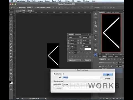Click the blue highlighted icon in collapsed panel dock
This screenshot has width=133, height=100.
(96, 55)
